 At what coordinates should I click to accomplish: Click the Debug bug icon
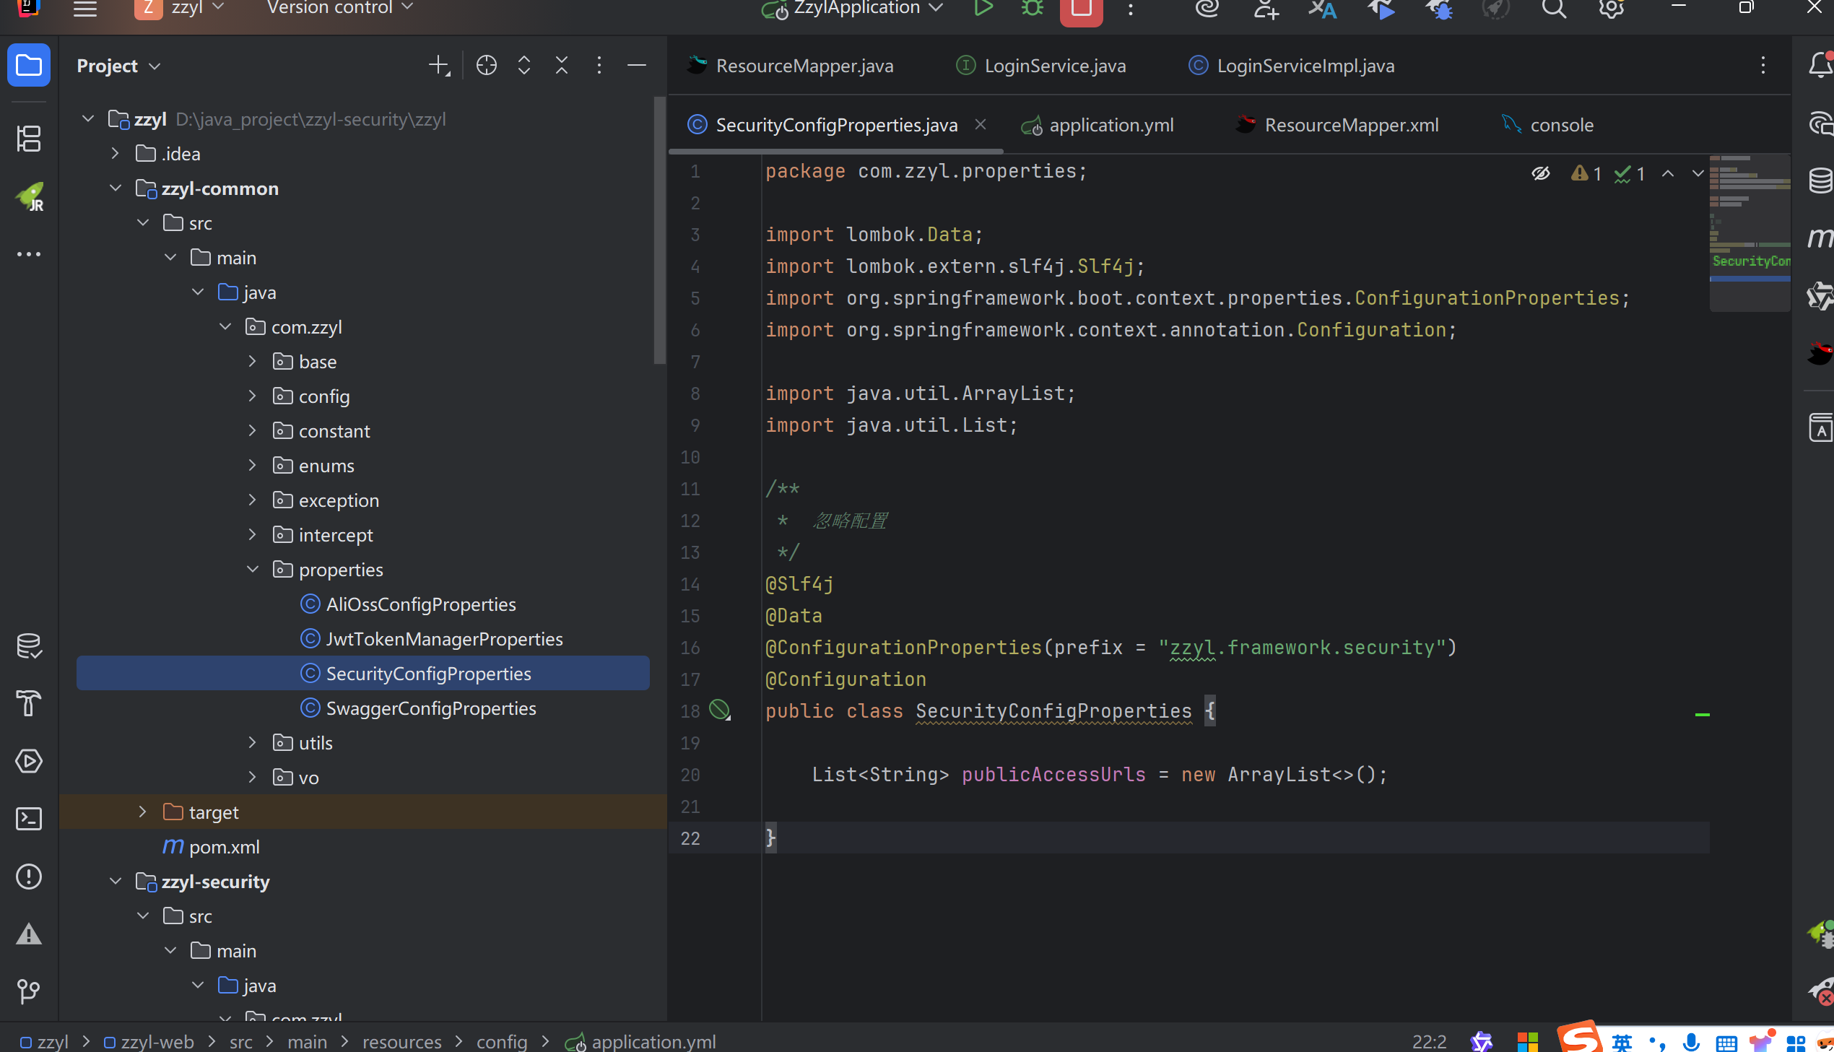click(1033, 9)
